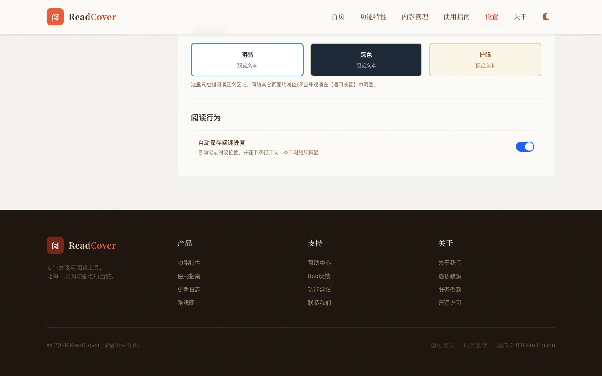Open 内容管理 in the top navigation
Screen dimensions: 602x376
415,17
